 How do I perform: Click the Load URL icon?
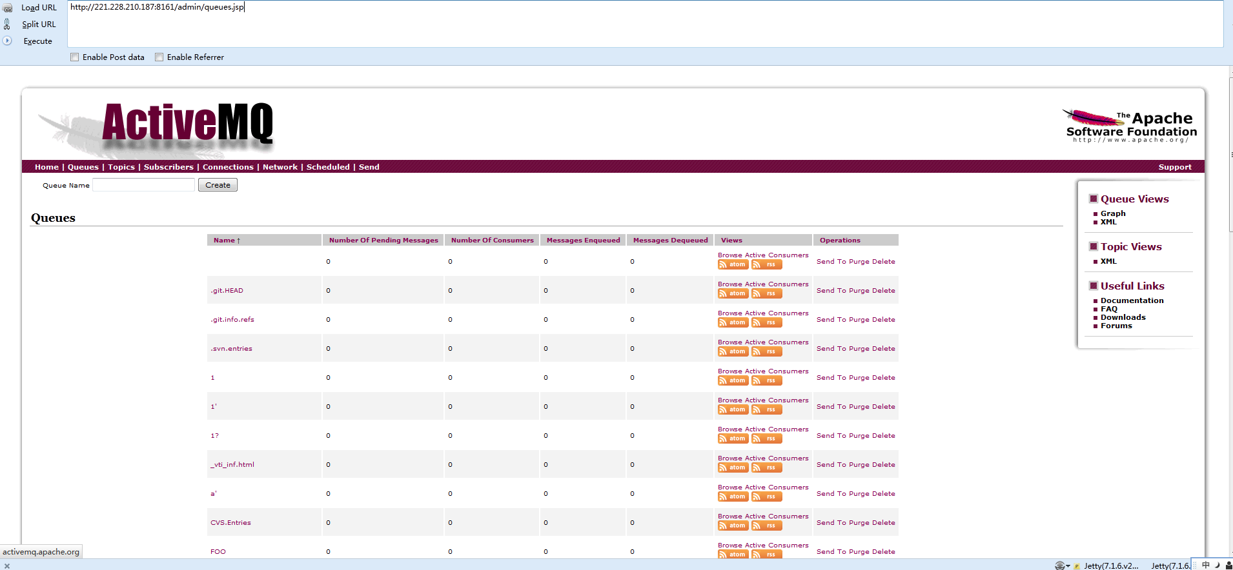coord(7,8)
